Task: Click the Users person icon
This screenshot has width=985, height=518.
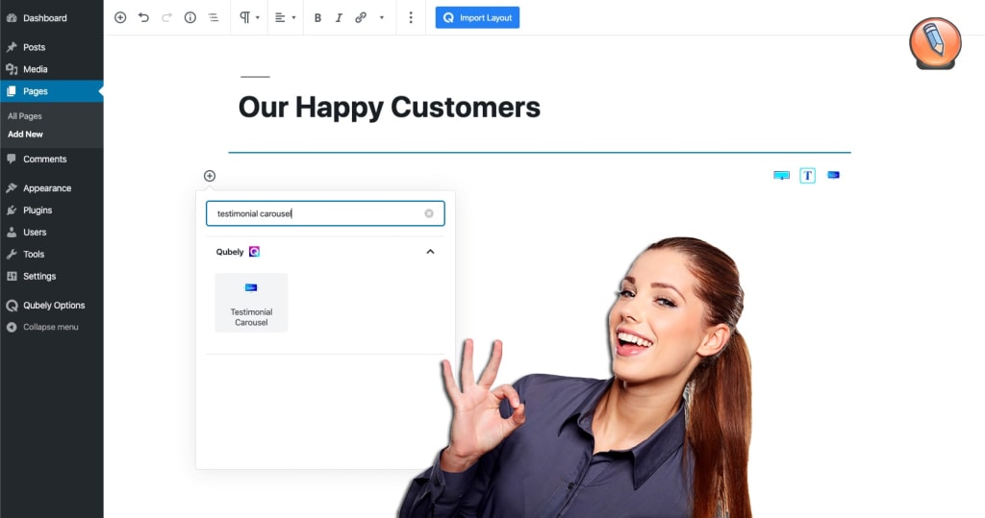Action: 12,233
